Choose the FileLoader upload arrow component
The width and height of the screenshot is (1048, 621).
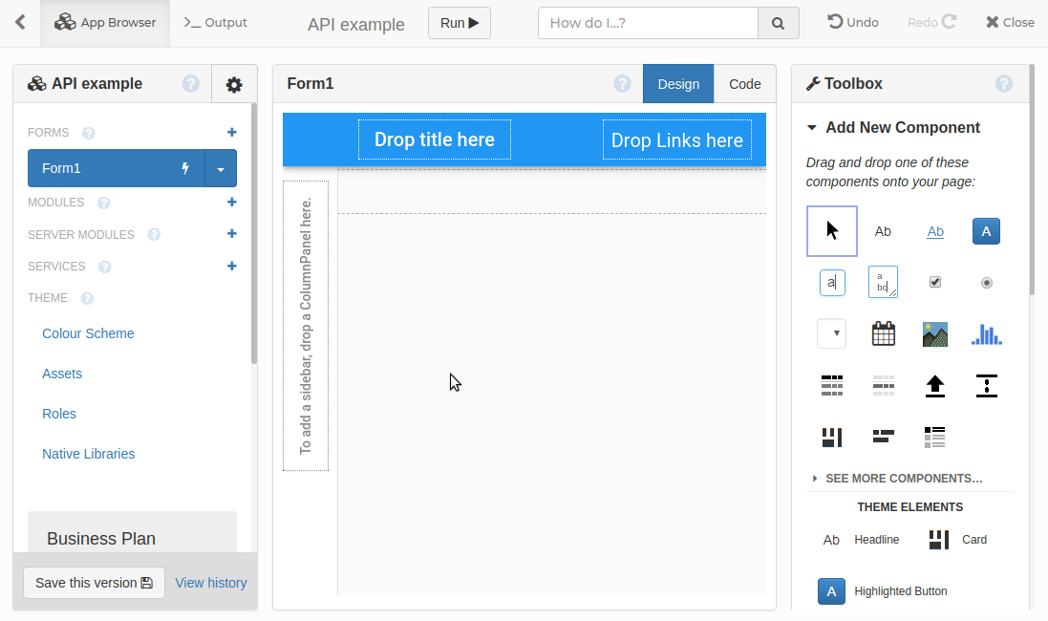[935, 386]
